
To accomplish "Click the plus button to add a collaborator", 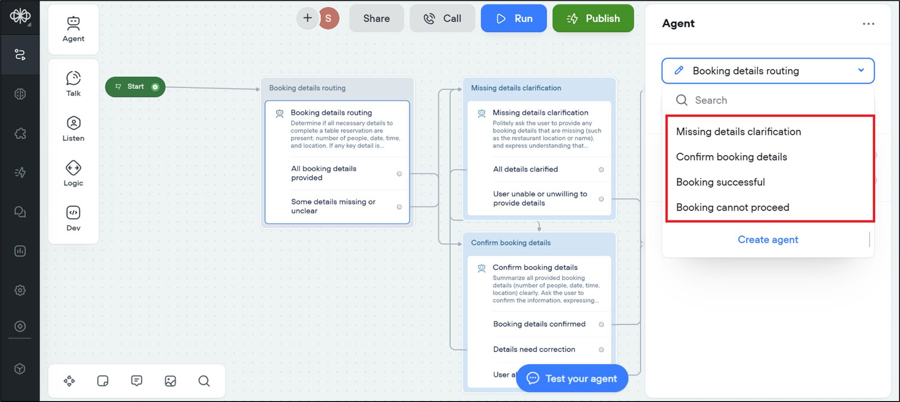I will pos(308,18).
